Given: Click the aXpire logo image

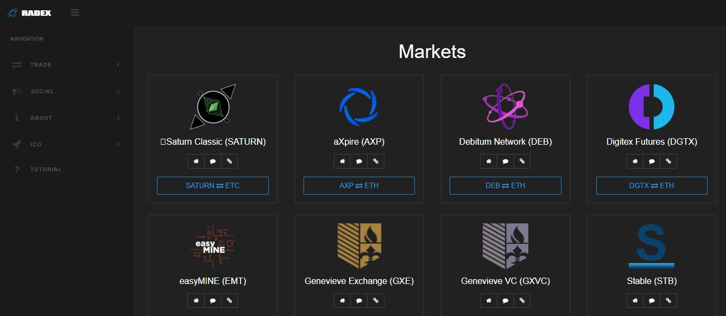Looking at the screenshot, I should [359, 107].
